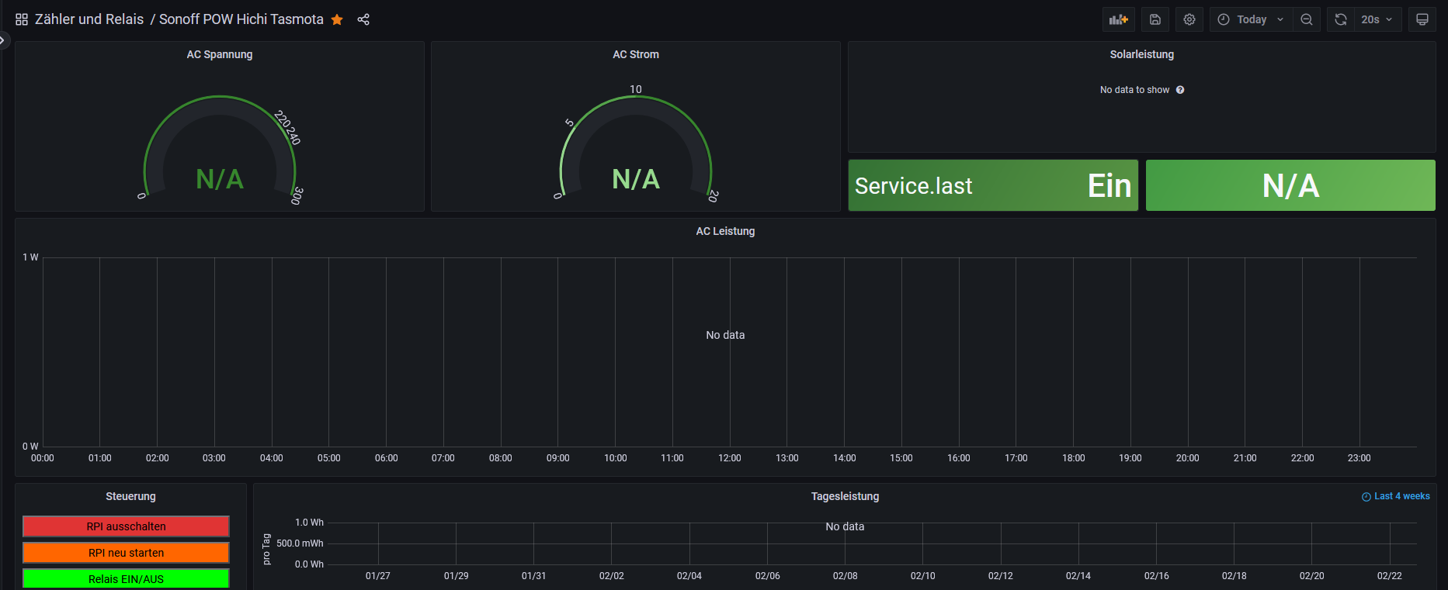
Task: Open the Zähler und Relais folder
Action: (89, 19)
